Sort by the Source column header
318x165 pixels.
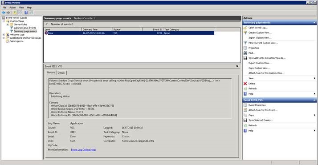point(127,29)
